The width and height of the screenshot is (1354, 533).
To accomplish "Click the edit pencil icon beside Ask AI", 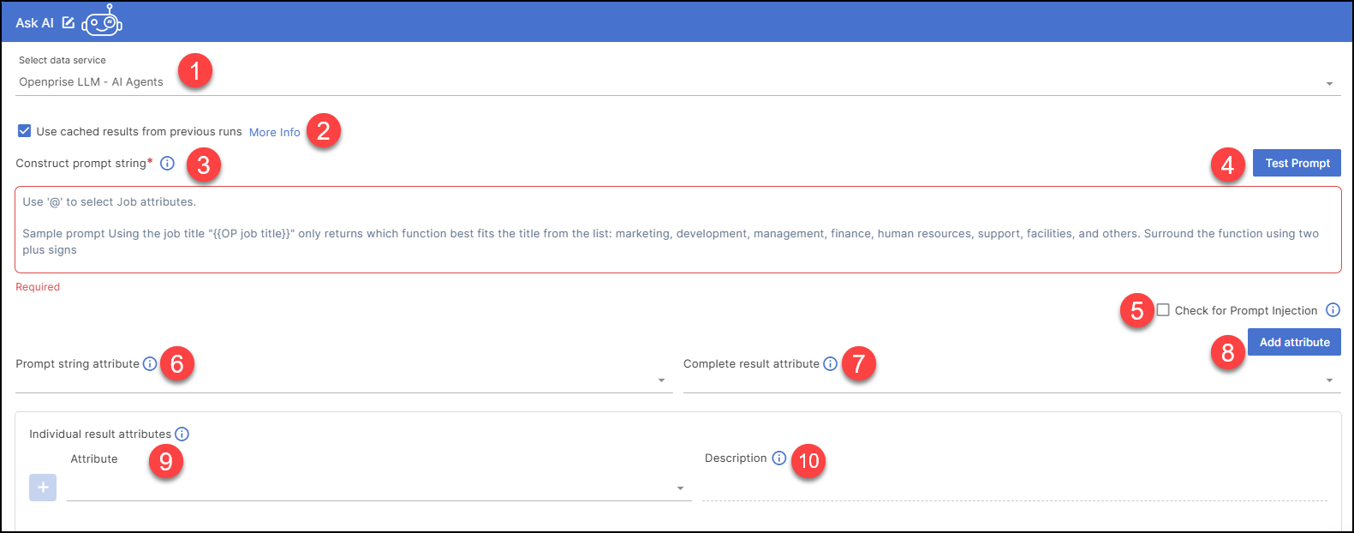I will (x=69, y=22).
